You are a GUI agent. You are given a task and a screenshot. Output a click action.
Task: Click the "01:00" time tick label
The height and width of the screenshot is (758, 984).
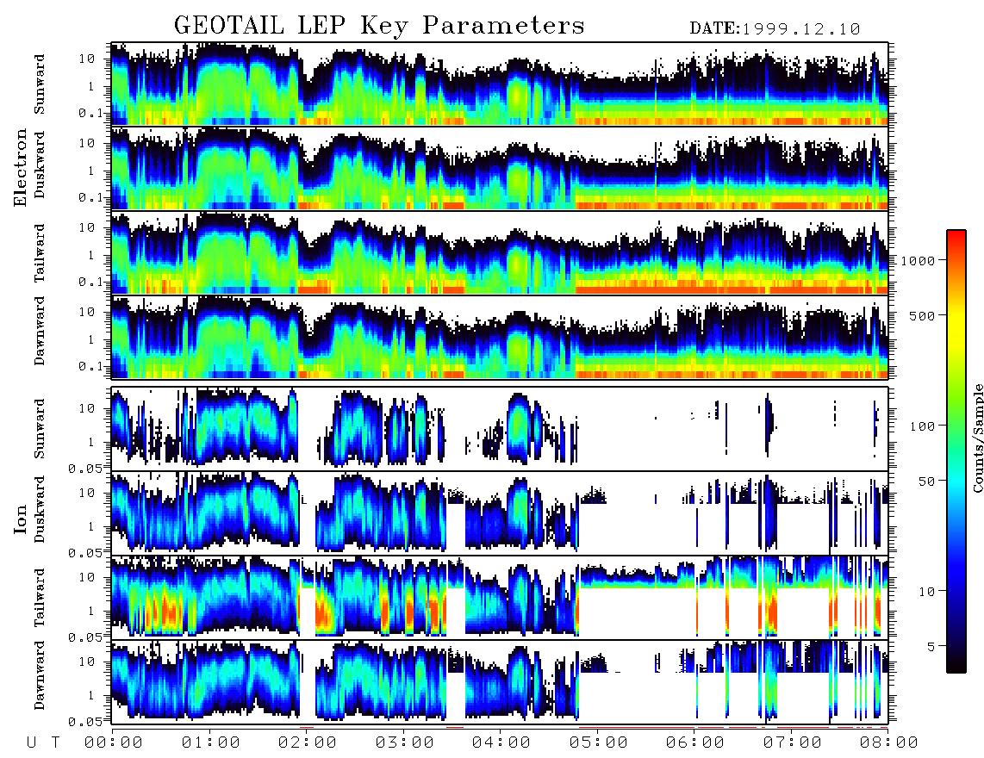tap(211, 742)
